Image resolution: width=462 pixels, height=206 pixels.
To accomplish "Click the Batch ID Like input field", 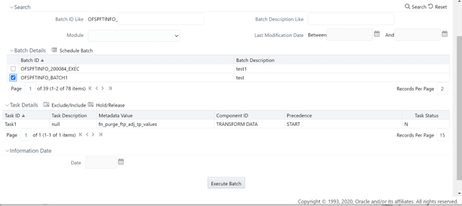I will (x=160, y=19).
